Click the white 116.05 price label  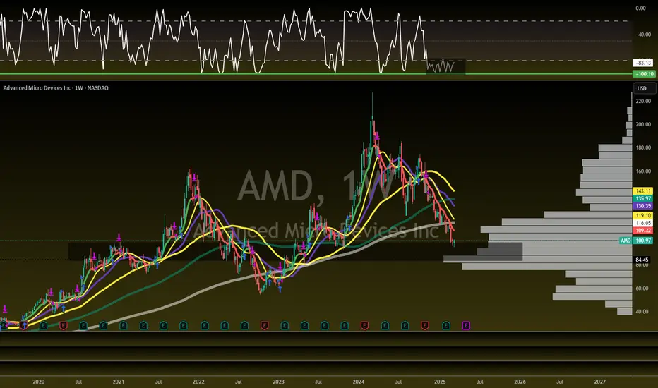[643, 223]
